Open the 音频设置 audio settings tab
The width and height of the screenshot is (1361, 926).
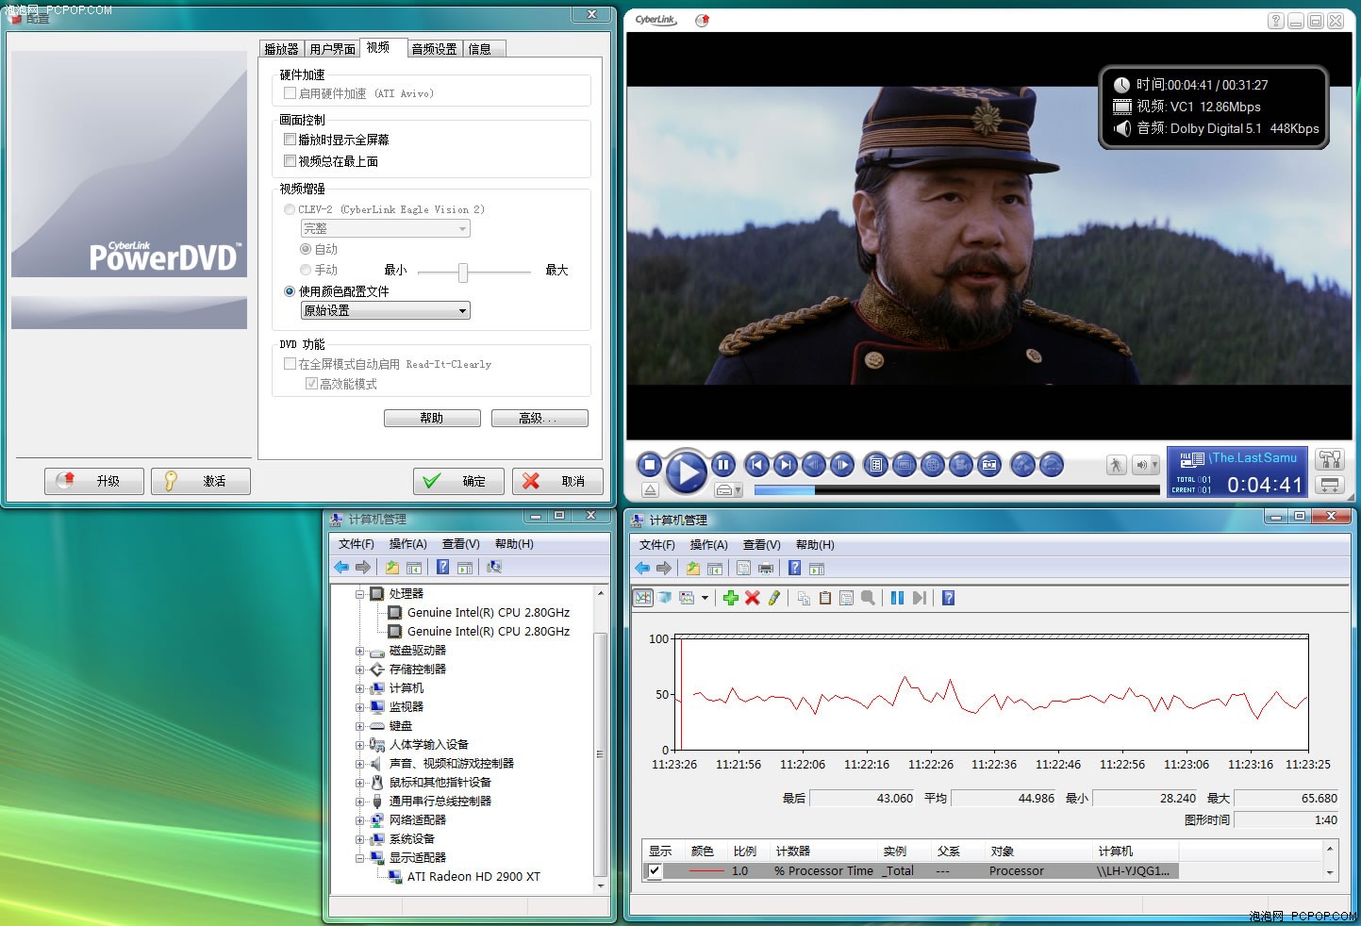tap(434, 49)
